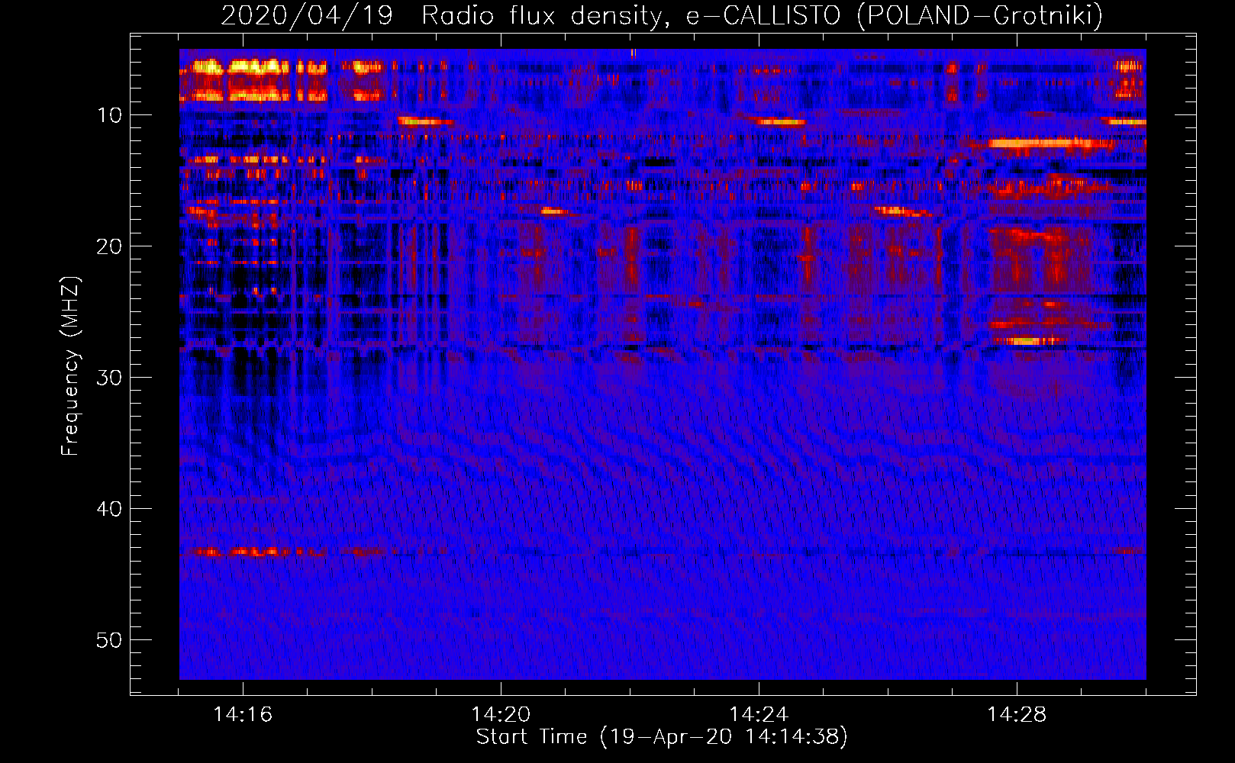Viewport: 1235px width, 763px height.
Task: Click the 14:20 time tick label
Action: (501, 715)
